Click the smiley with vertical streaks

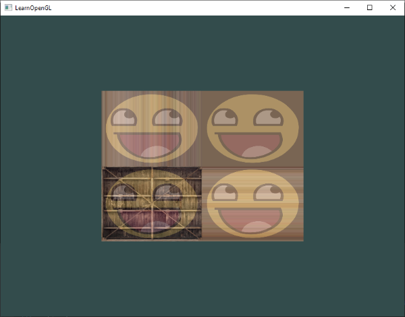tap(152, 129)
